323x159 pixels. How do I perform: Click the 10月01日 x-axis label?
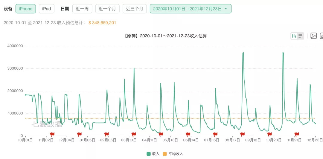point(25,140)
